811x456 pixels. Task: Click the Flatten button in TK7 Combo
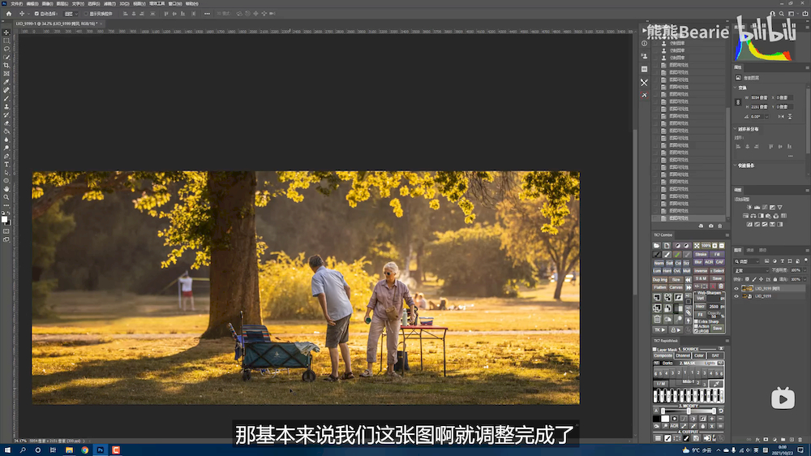click(659, 286)
